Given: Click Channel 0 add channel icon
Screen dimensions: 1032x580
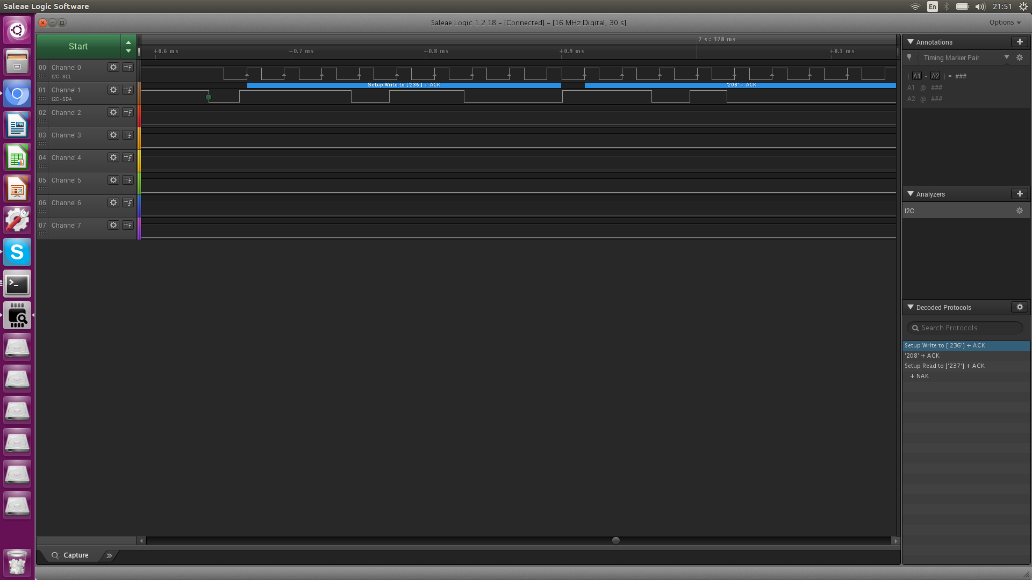Looking at the screenshot, I should point(128,67).
